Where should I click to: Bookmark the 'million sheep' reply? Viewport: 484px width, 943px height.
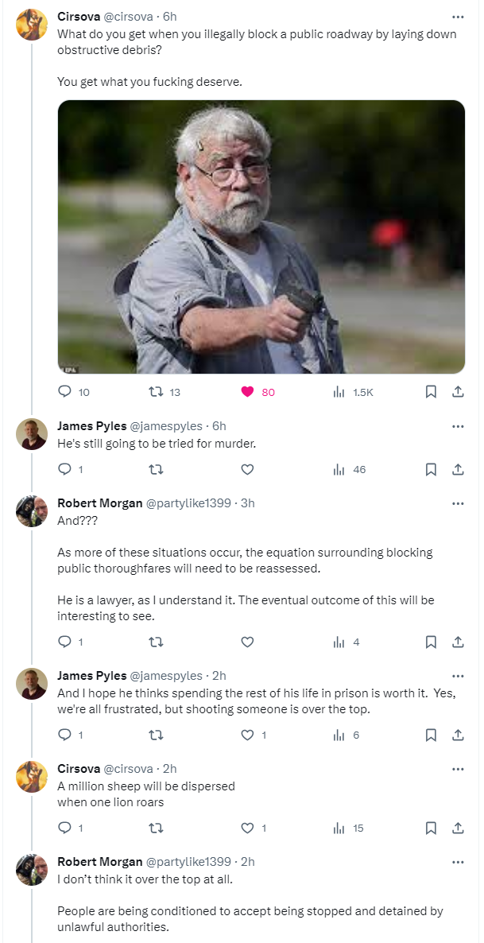pyautogui.click(x=431, y=829)
